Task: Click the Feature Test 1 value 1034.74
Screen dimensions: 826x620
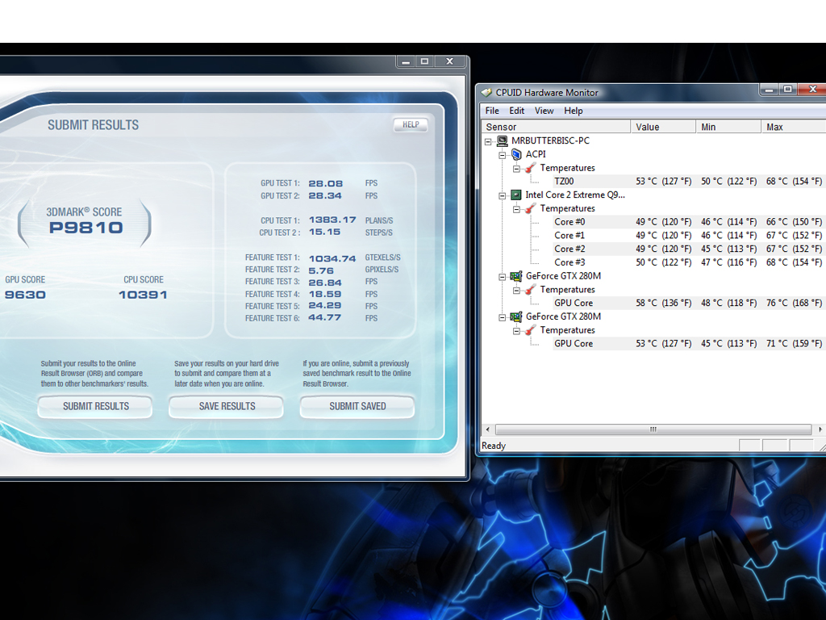Action: tap(332, 258)
